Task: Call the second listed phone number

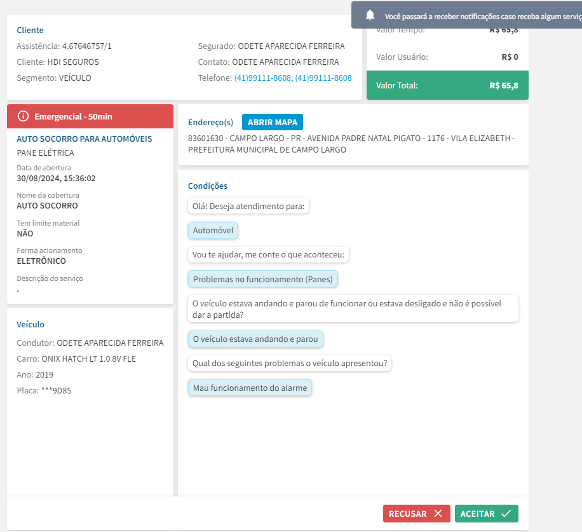Action: [323, 78]
